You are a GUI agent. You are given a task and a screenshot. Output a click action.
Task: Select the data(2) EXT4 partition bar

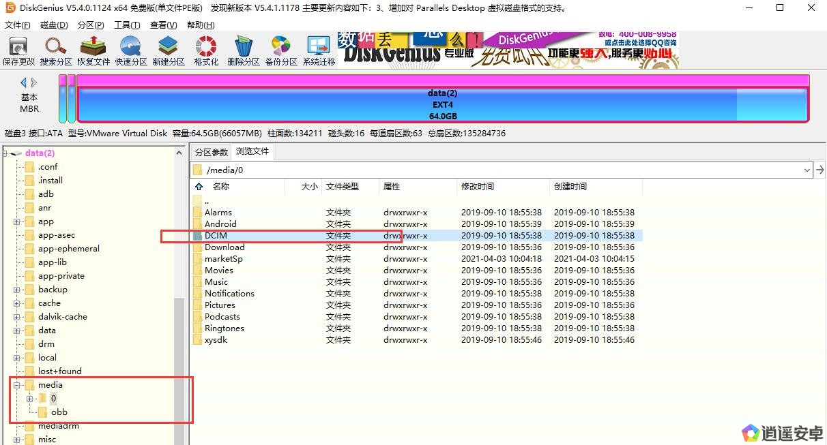[442, 105]
